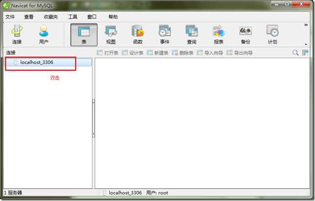Switch to 视图 (View) objects
Viewport: 315px width, 201px height.
(x=111, y=35)
